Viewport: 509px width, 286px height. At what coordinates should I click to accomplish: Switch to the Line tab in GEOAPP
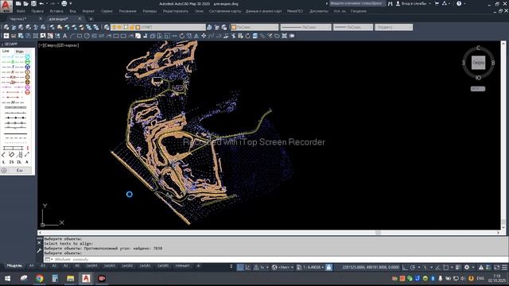click(x=6, y=51)
